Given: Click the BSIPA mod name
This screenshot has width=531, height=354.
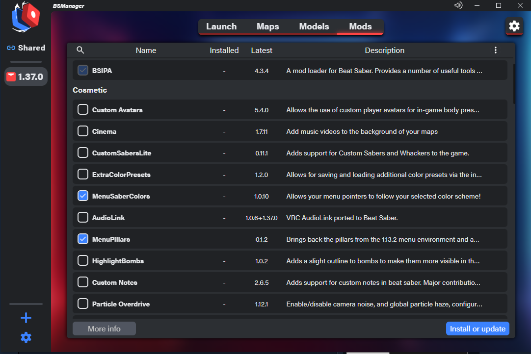Looking at the screenshot, I should point(102,71).
